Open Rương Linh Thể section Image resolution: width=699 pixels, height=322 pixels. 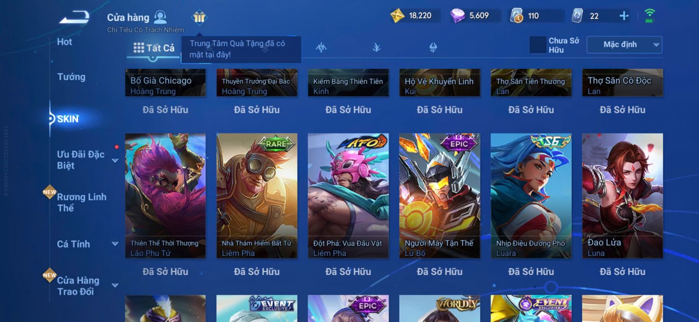pos(82,202)
